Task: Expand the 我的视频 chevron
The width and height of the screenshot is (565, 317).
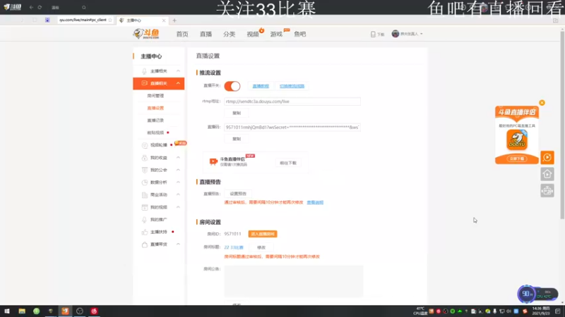Action: tap(178, 207)
